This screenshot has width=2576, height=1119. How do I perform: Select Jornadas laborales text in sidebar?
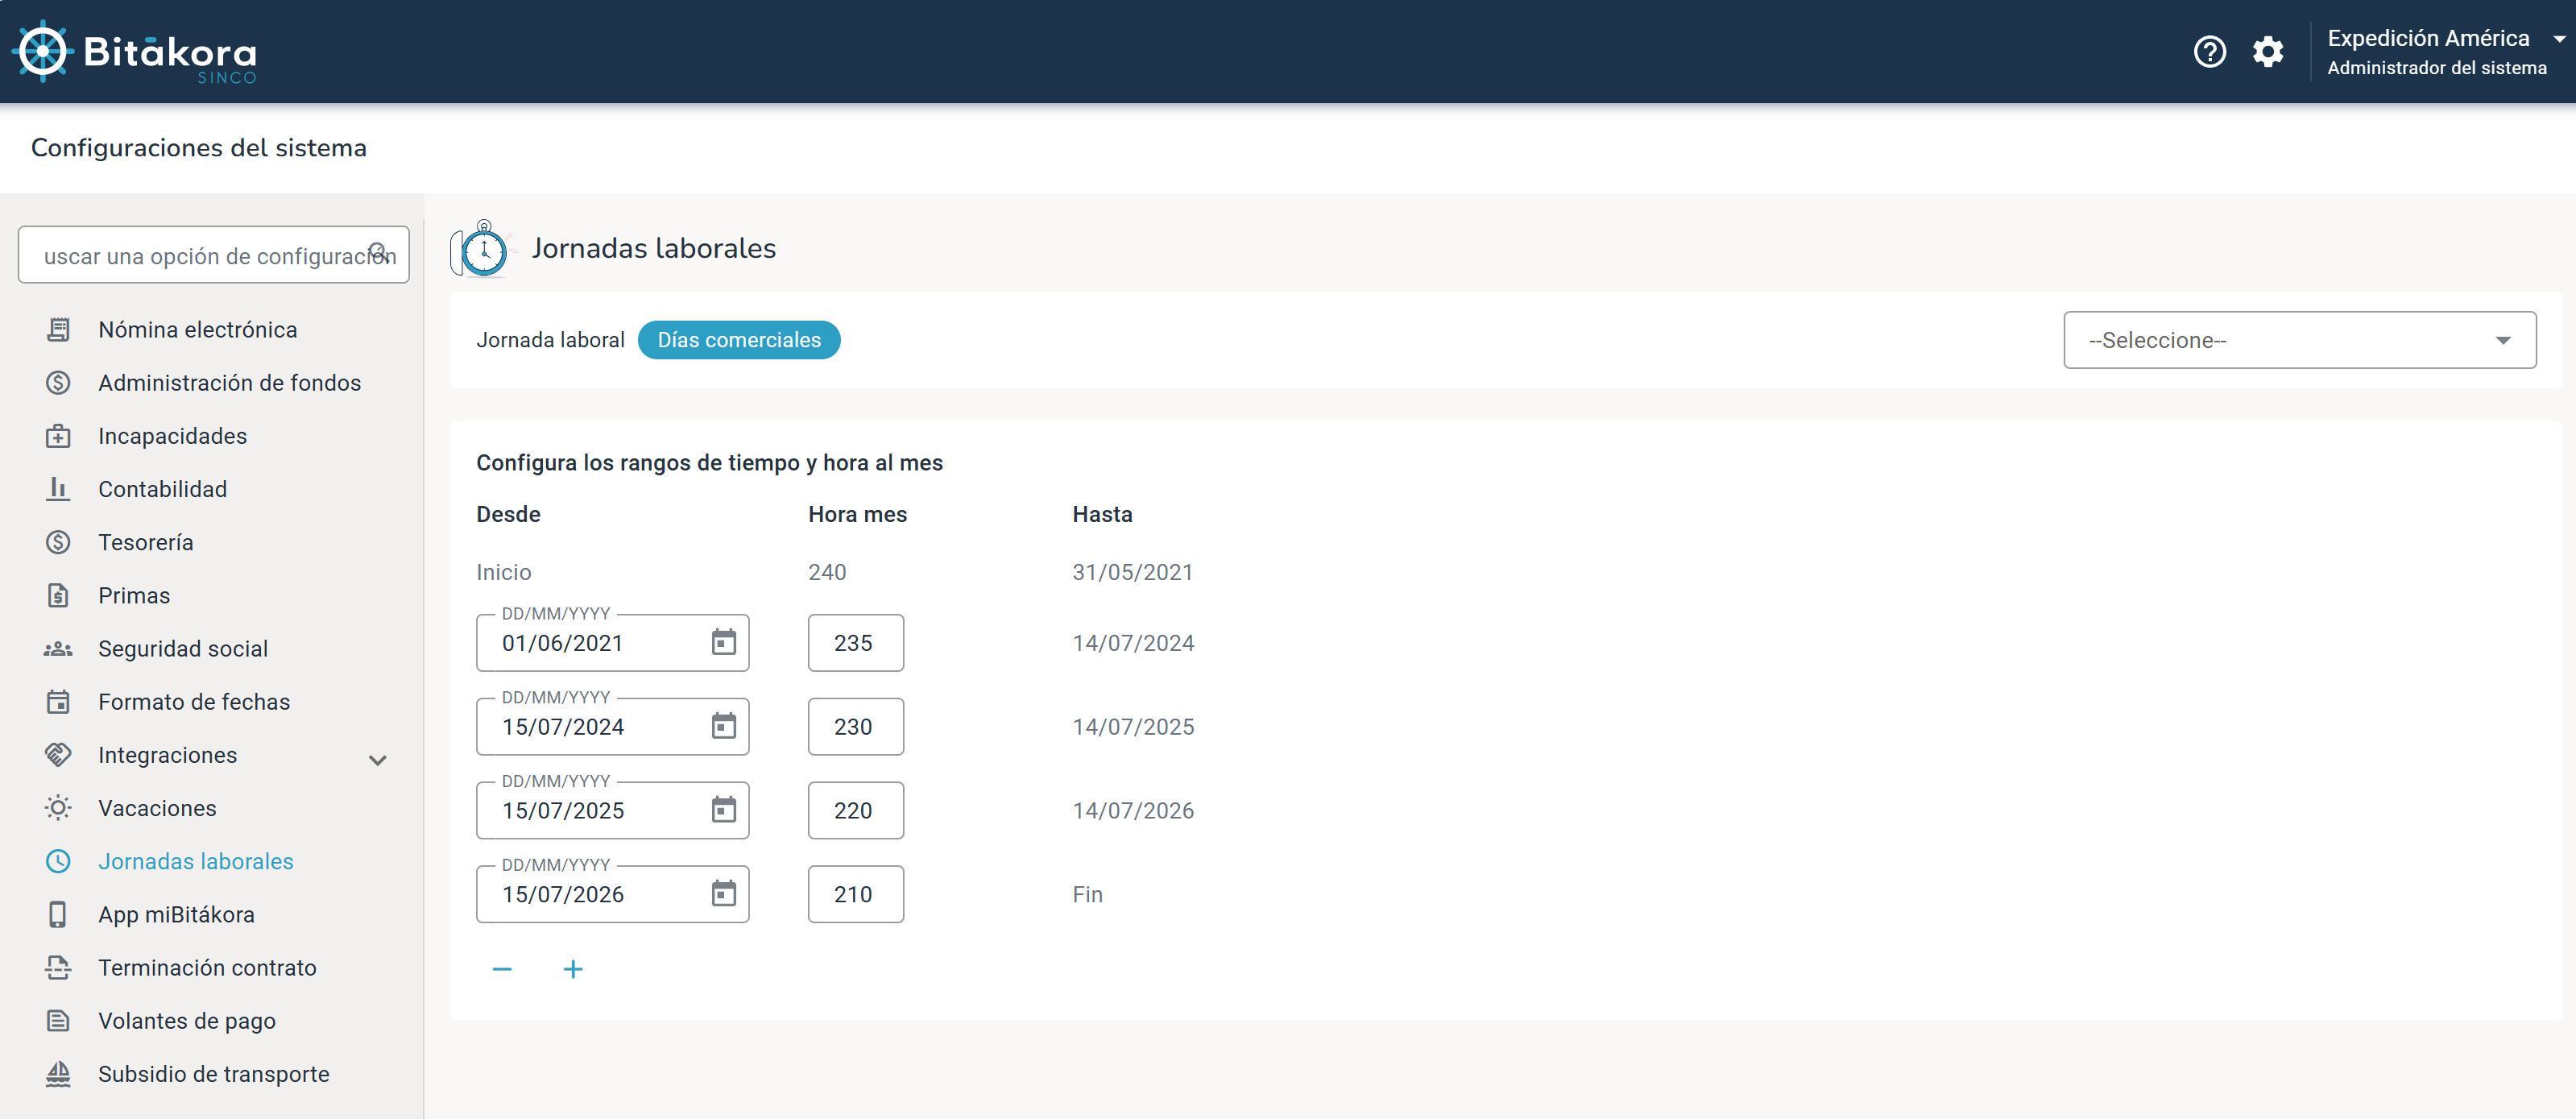(196, 861)
